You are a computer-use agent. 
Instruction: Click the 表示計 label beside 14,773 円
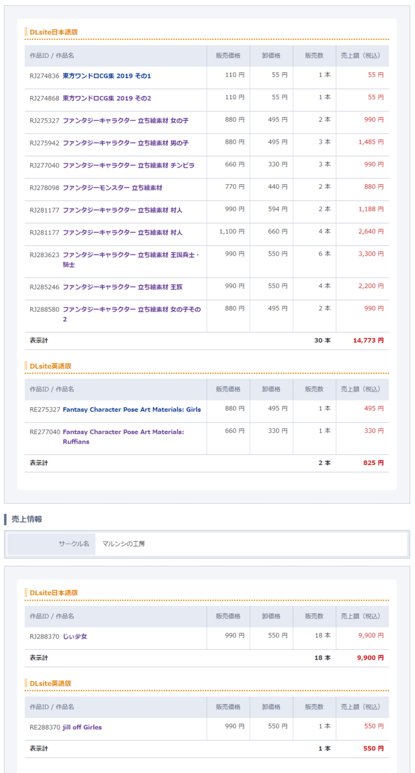coord(39,341)
